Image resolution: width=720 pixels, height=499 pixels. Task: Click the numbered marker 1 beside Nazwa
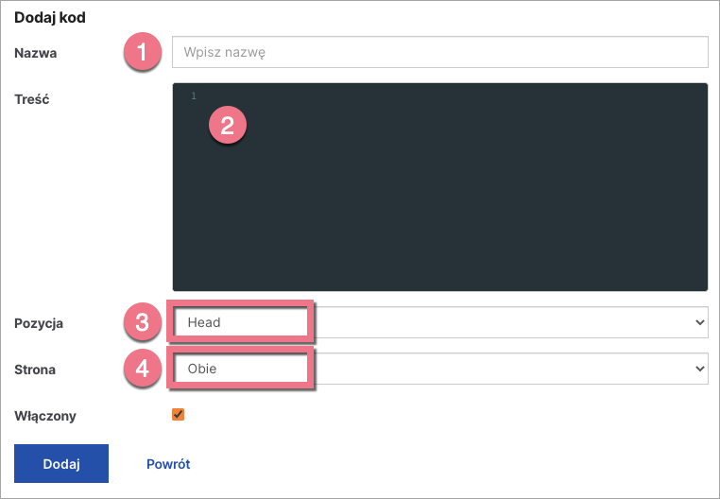142,53
